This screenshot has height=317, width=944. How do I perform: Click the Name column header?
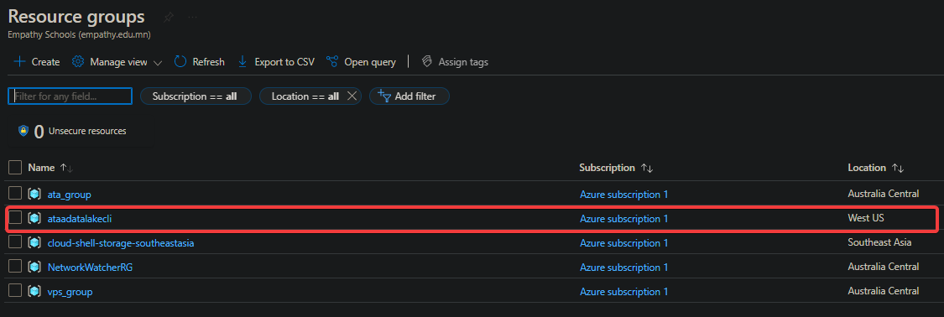pos(42,168)
